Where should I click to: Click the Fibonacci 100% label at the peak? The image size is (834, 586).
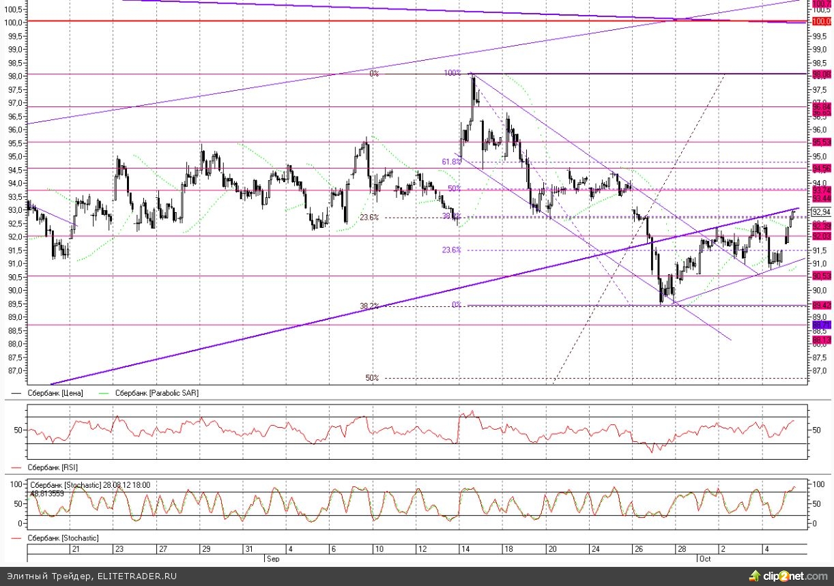tap(452, 73)
